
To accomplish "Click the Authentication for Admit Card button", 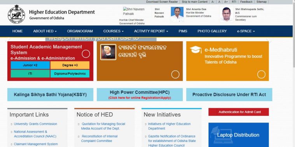I will (x=239, y=112).
